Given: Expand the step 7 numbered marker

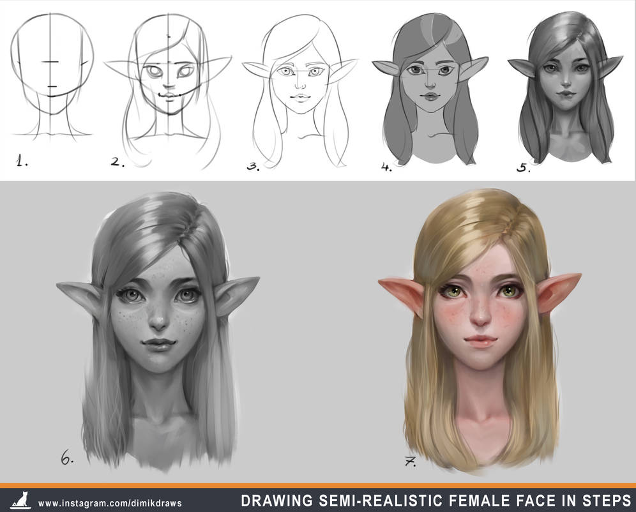Looking at the screenshot, I should pyautogui.click(x=409, y=461).
